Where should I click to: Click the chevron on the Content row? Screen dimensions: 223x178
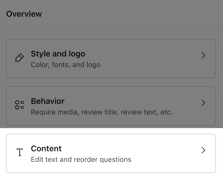[203, 150]
